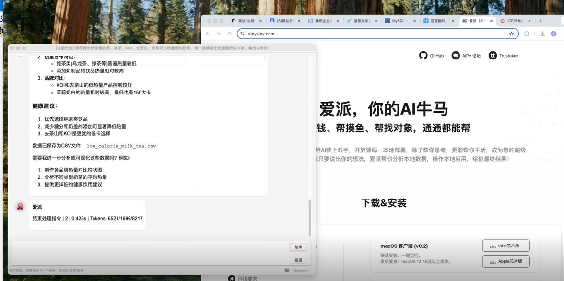Click the 爱派 sender name in chat
Screen dimensions: 564x281
pyautogui.click(x=37, y=207)
